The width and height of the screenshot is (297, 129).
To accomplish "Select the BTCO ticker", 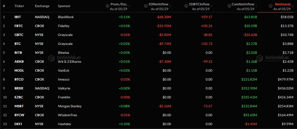I will click(19, 79).
